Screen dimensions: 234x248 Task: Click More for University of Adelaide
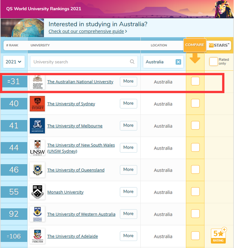point(128,236)
